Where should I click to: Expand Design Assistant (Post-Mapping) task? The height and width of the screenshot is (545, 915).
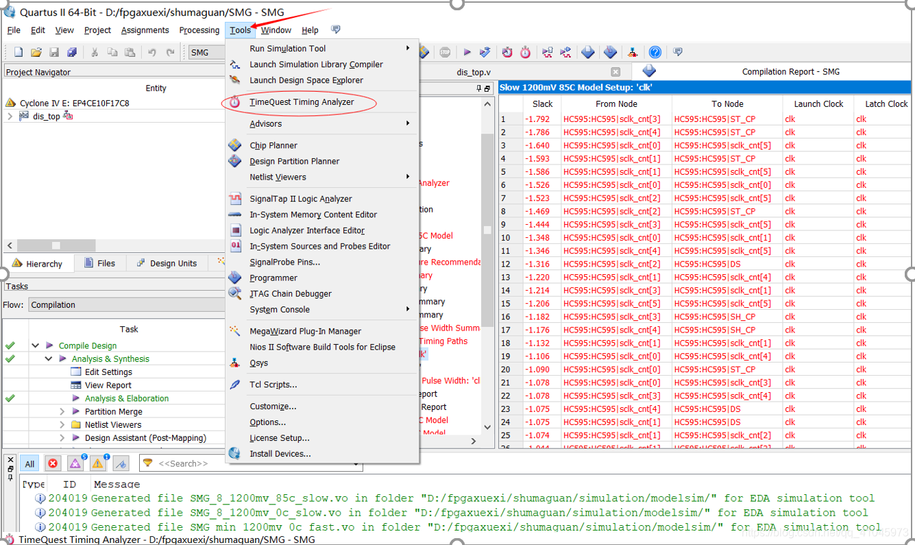coord(62,437)
